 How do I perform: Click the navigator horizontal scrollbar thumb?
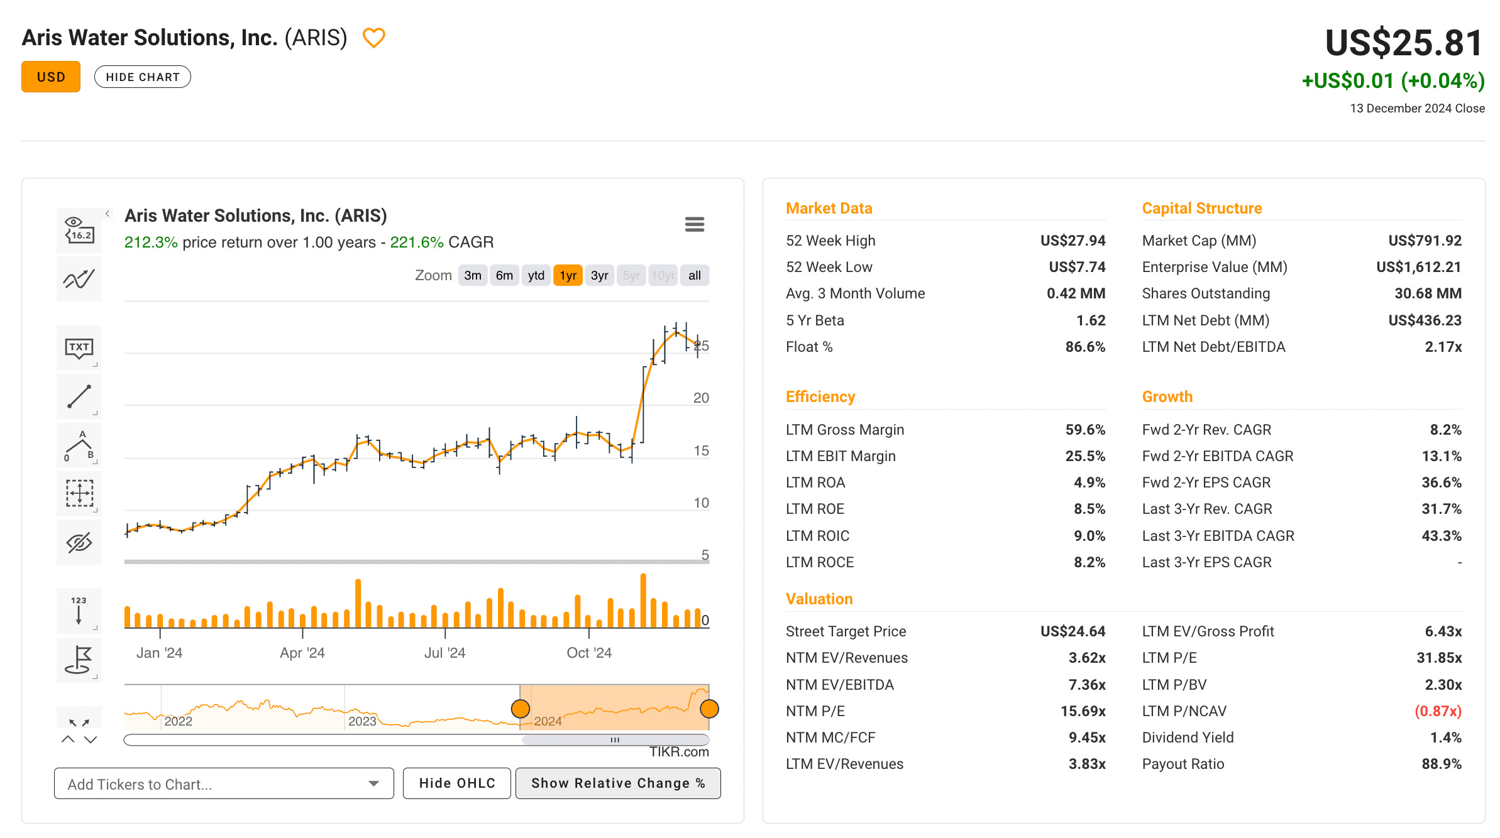[615, 740]
